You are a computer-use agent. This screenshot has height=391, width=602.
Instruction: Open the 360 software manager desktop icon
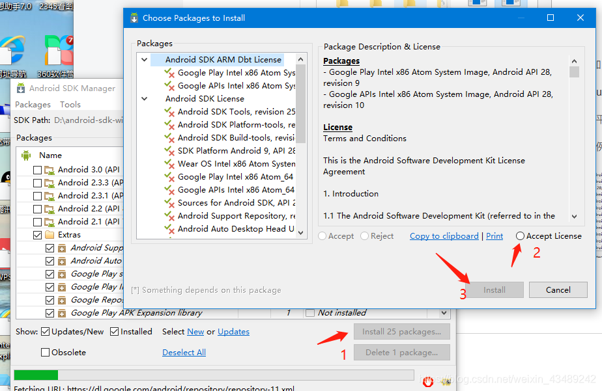59,50
